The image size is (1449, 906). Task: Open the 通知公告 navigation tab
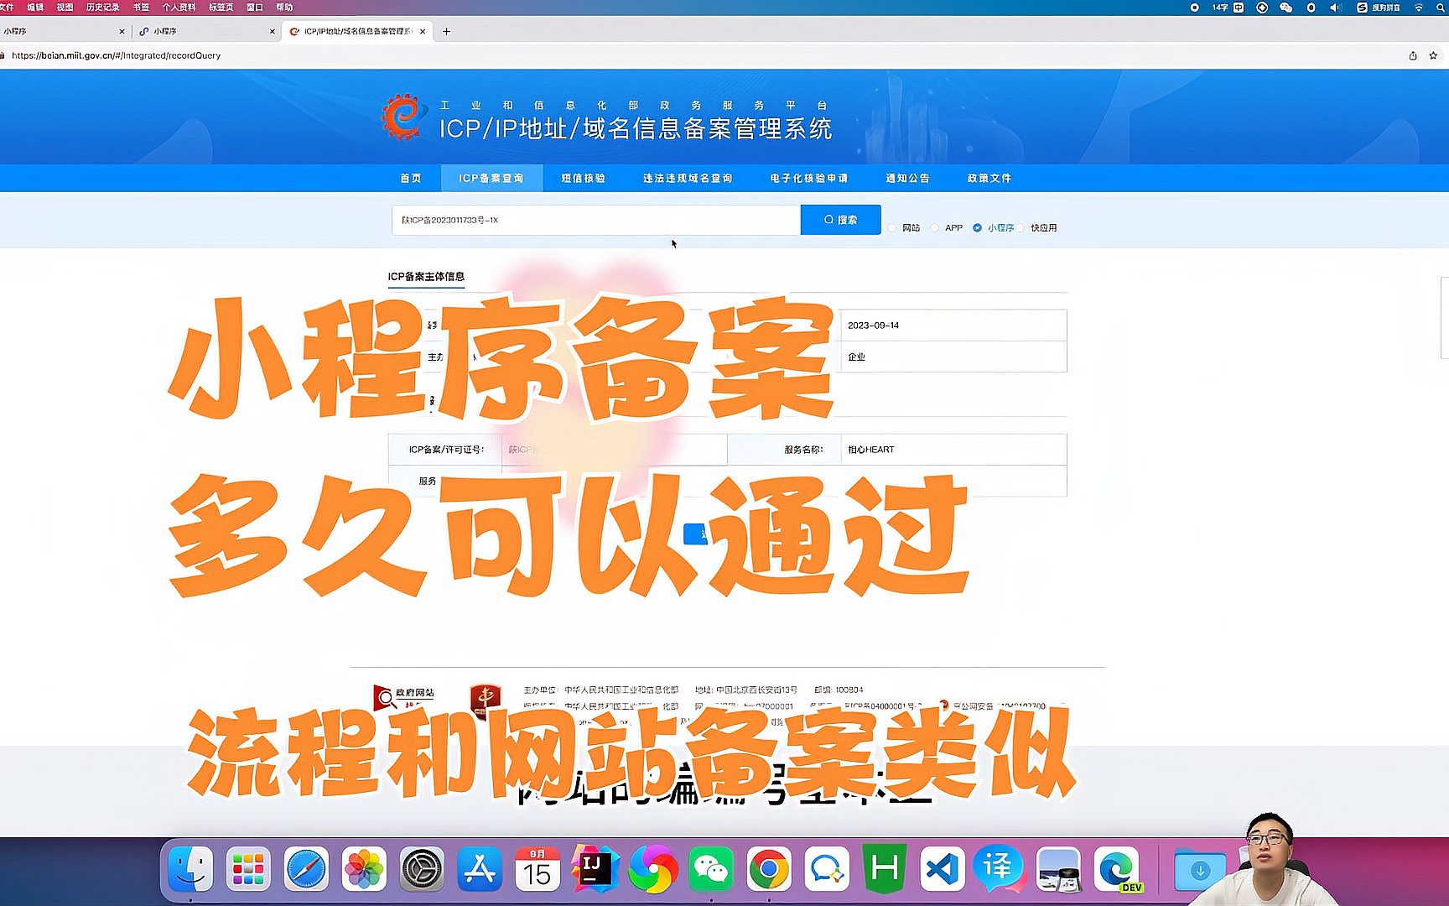point(907,178)
